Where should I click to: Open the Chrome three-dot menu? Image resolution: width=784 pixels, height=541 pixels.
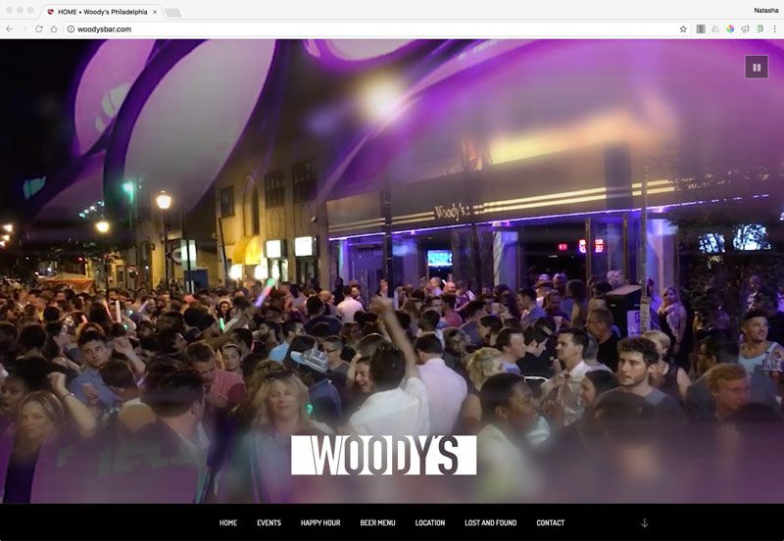pyautogui.click(x=774, y=29)
